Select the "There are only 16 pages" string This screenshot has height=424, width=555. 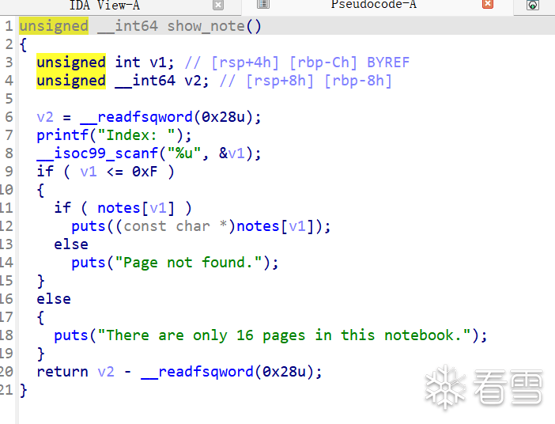285,335
